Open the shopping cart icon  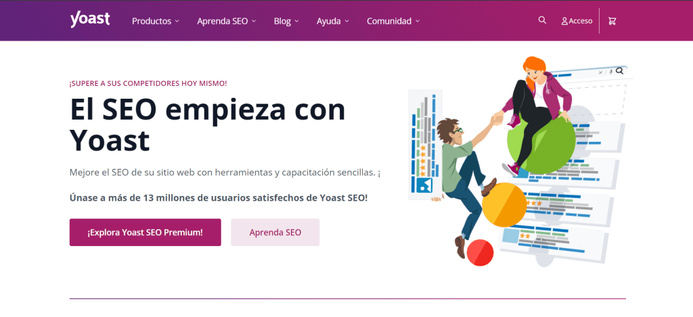tap(612, 21)
